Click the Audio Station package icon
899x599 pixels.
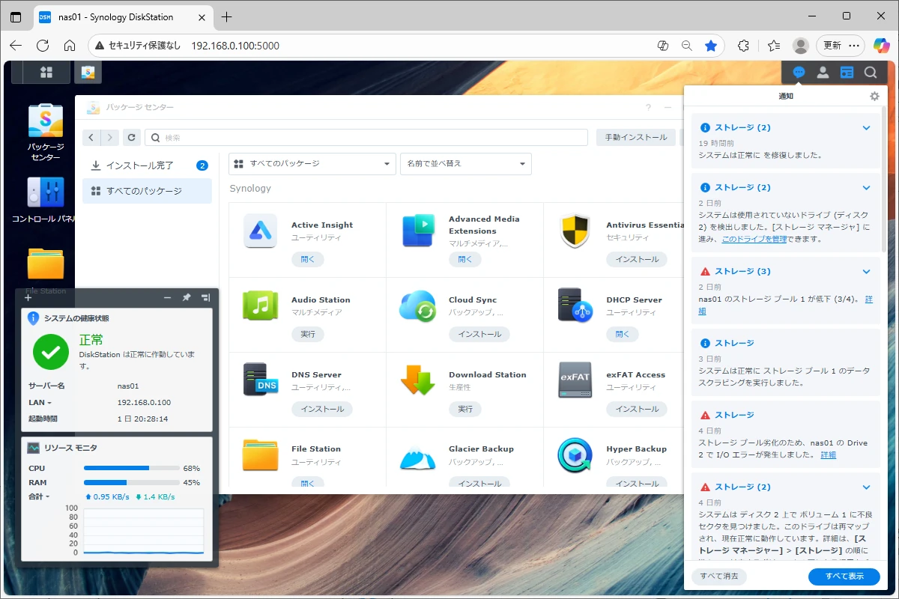pyautogui.click(x=260, y=305)
